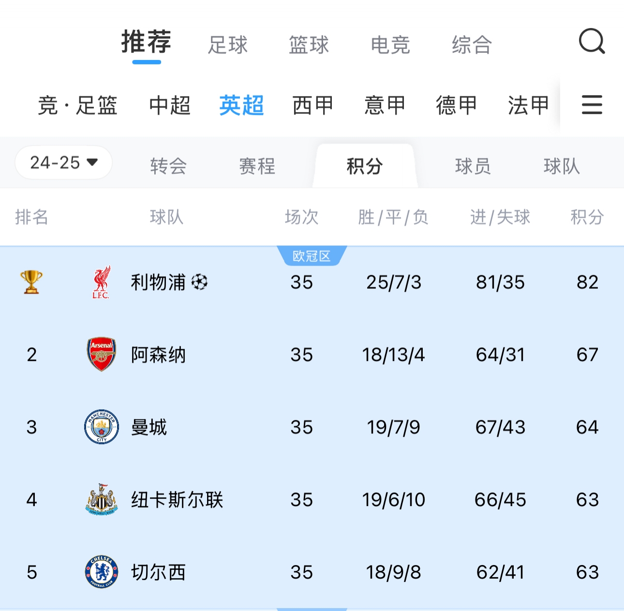The image size is (624, 611).
Task: Switch to the 电竞 tab
Action: tap(390, 45)
